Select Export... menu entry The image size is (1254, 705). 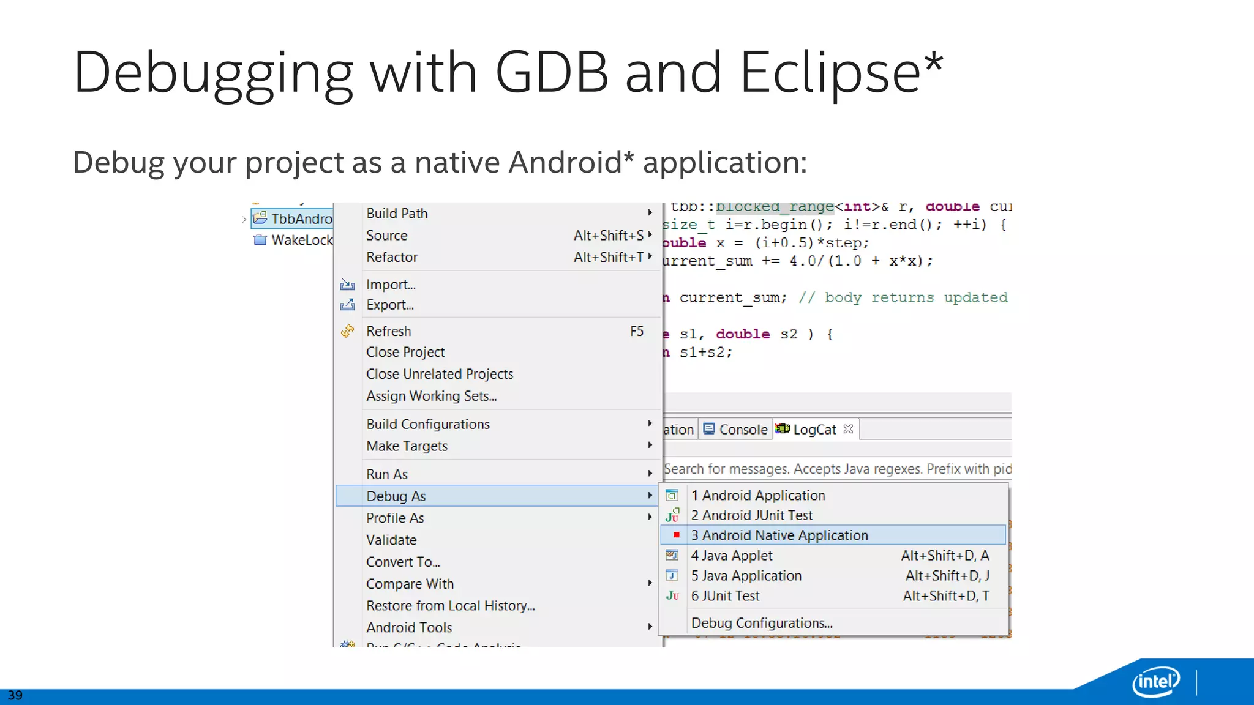(497, 305)
